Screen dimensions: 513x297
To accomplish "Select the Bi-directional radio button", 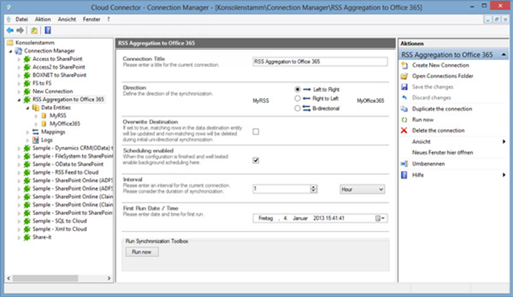I will click(297, 108).
